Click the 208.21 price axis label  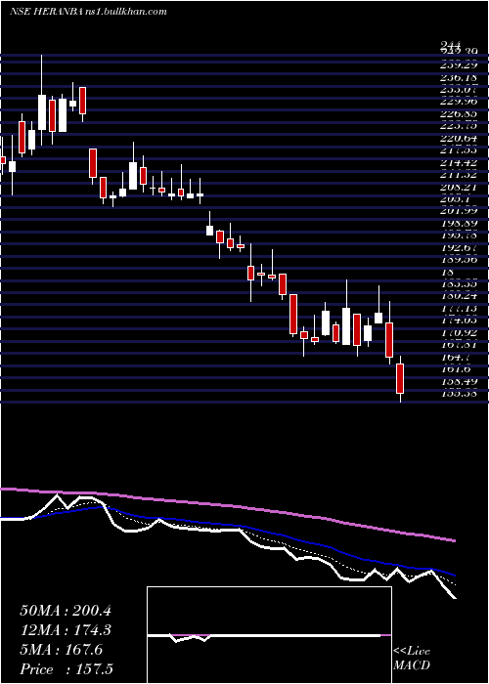[458, 188]
